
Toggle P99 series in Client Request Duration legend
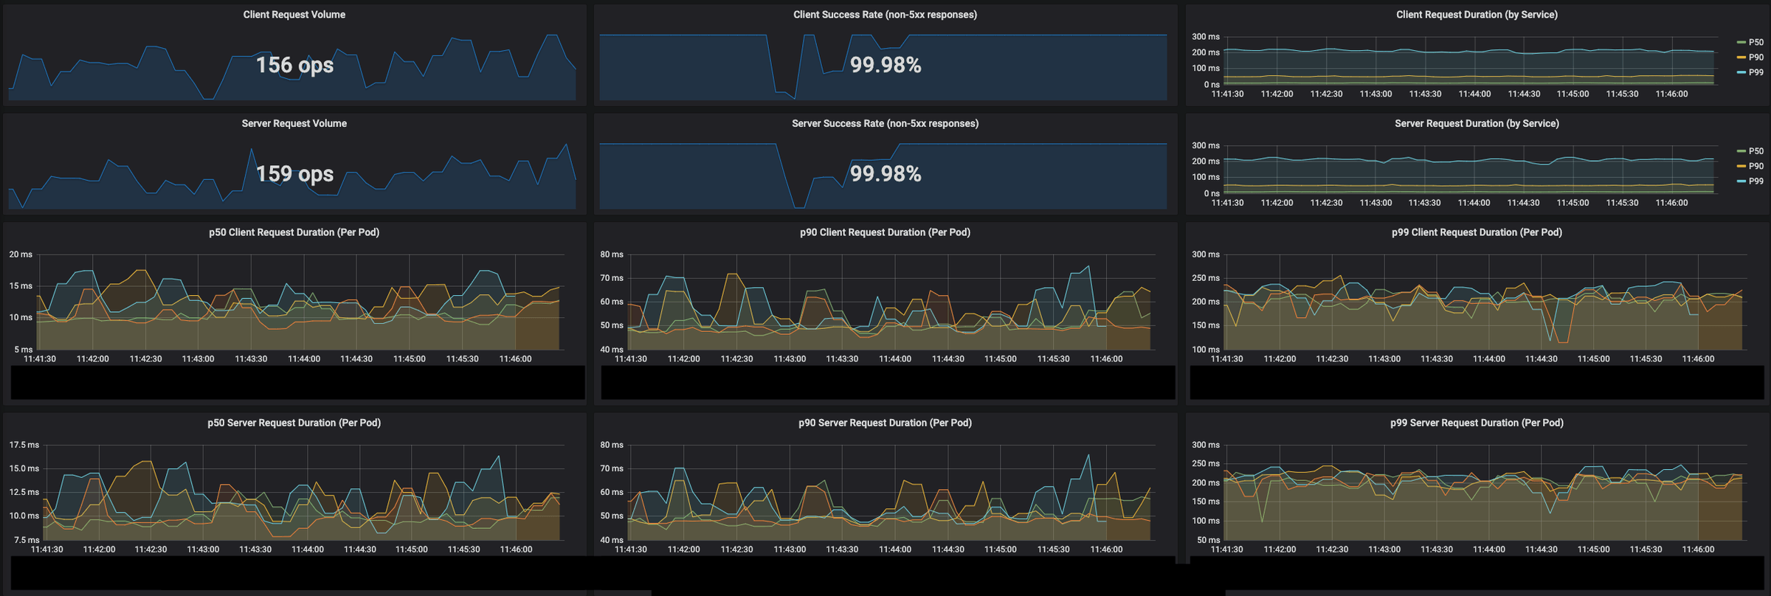1756,72
